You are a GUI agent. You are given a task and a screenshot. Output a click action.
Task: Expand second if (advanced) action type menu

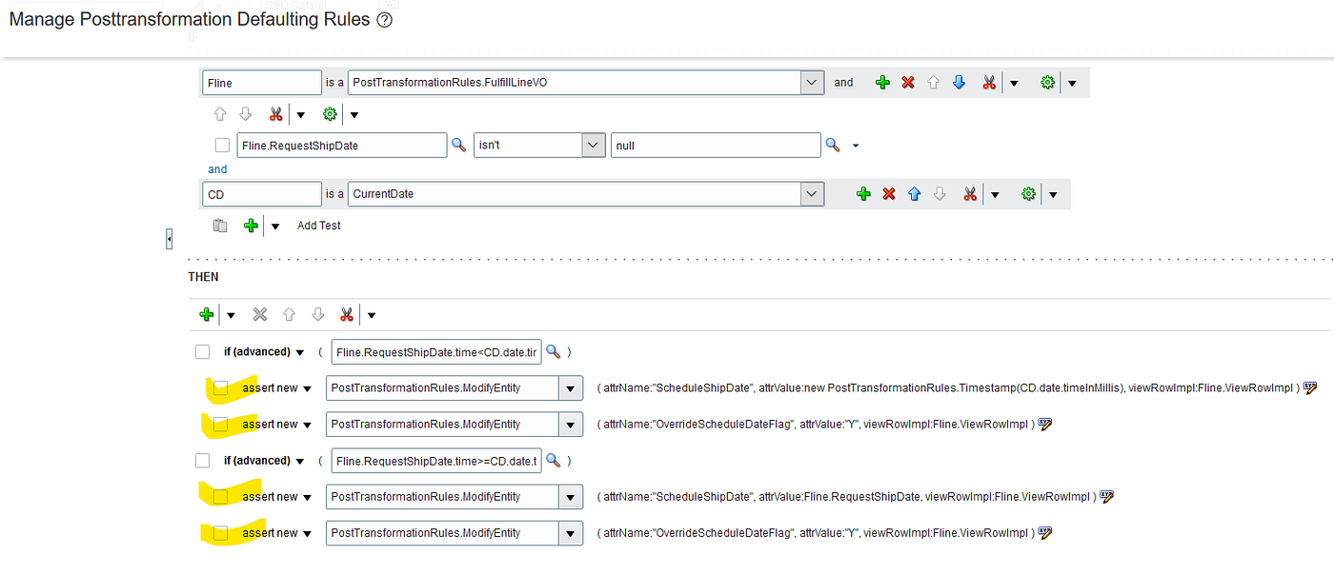click(300, 461)
